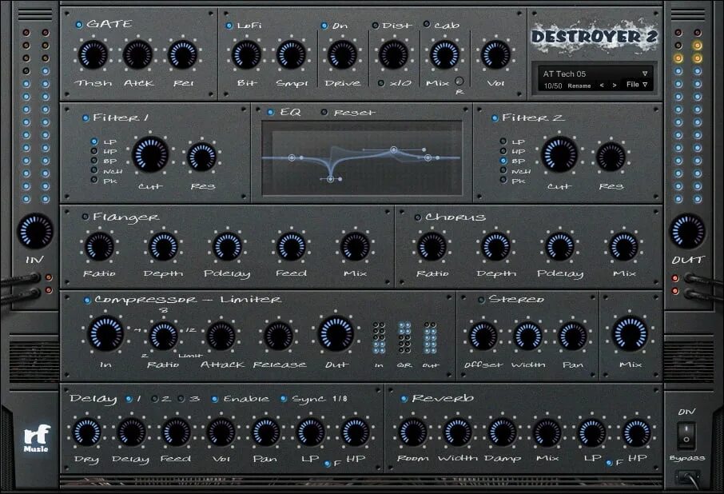Select LP mode in Filter 2
The width and height of the screenshot is (724, 494).
pos(503,141)
